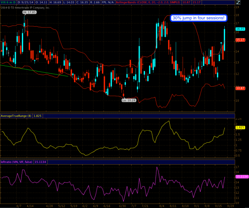Click the magenta 15.1134 leftratio axis tag
The image size is (249, 208).
tap(241, 176)
